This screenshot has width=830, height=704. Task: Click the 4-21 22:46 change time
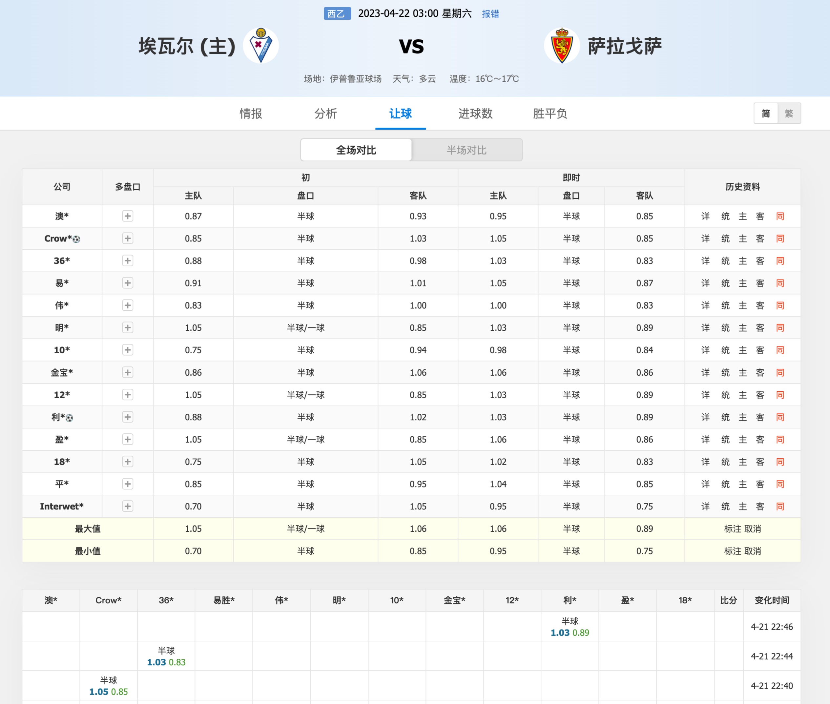click(x=772, y=627)
